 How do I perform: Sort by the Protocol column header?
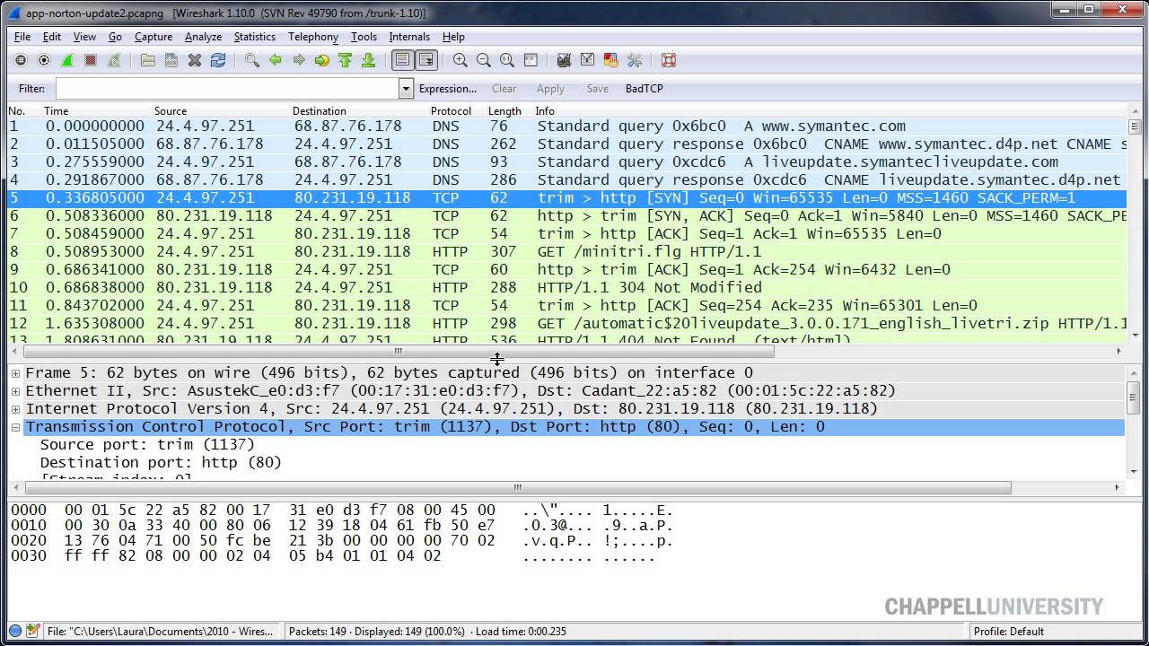click(x=451, y=111)
